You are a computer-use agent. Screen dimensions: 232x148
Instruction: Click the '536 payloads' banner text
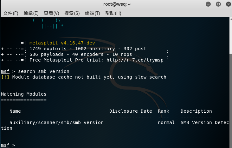coord(47,55)
